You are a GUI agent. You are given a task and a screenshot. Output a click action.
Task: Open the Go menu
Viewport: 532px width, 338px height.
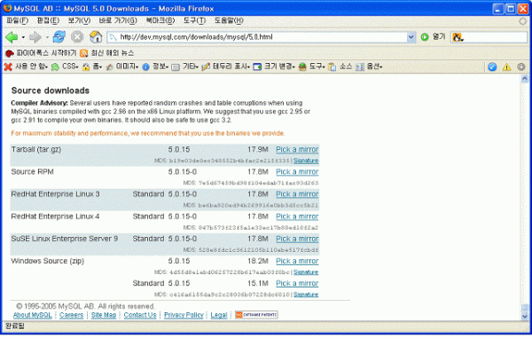[x=118, y=20]
